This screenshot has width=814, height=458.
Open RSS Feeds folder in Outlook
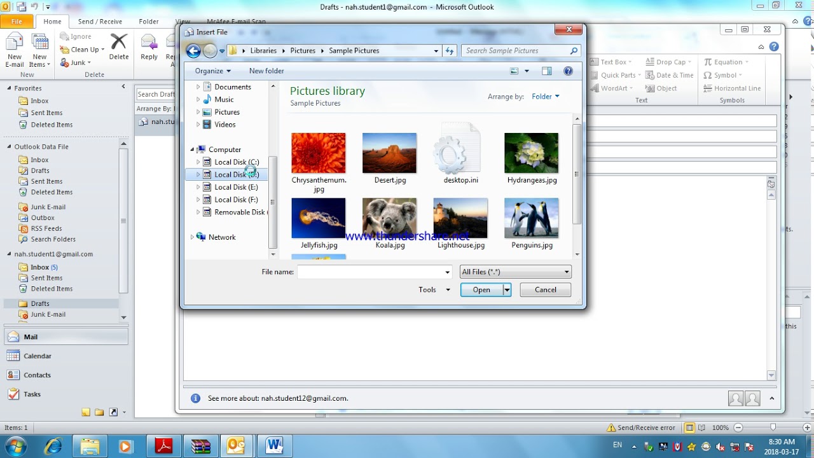pyautogui.click(x=46, y=229)
